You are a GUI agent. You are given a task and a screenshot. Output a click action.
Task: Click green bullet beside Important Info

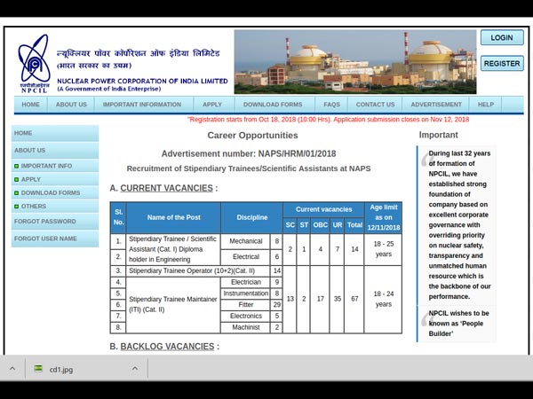pyautogui.click(x=16, y=166)
